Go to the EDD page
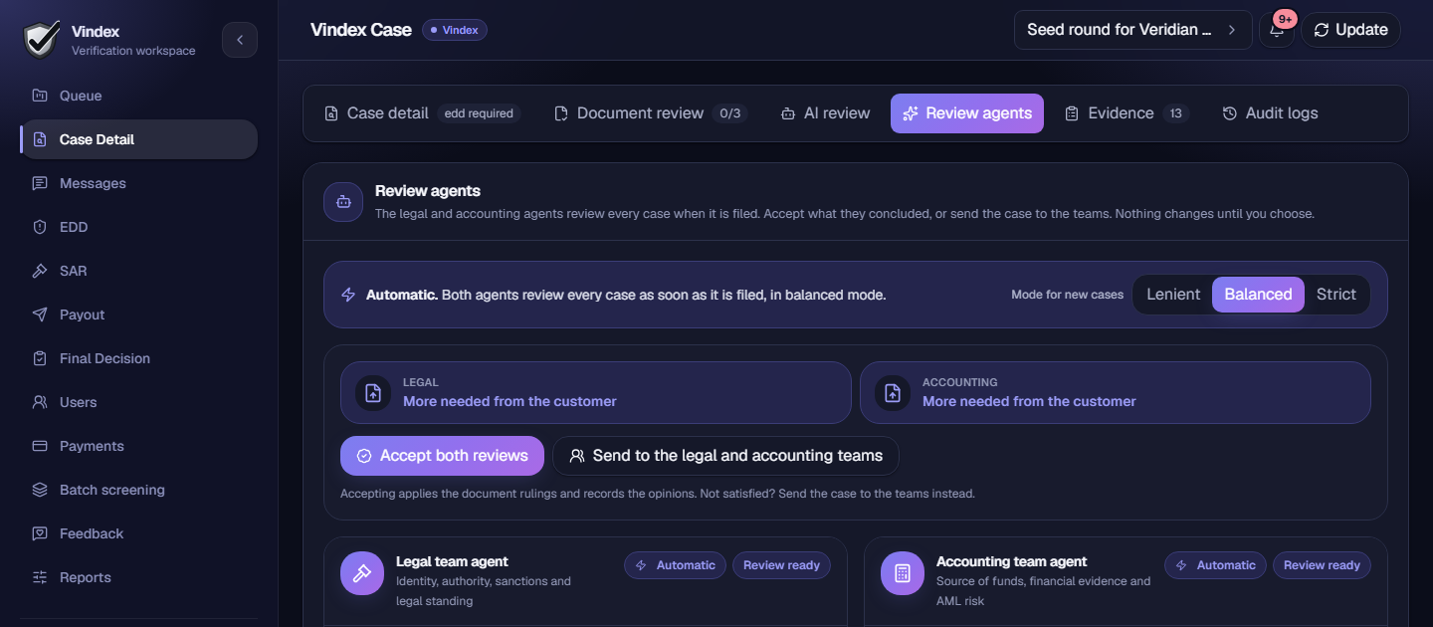Screen dimensions: 1433x627 point(138,227)
